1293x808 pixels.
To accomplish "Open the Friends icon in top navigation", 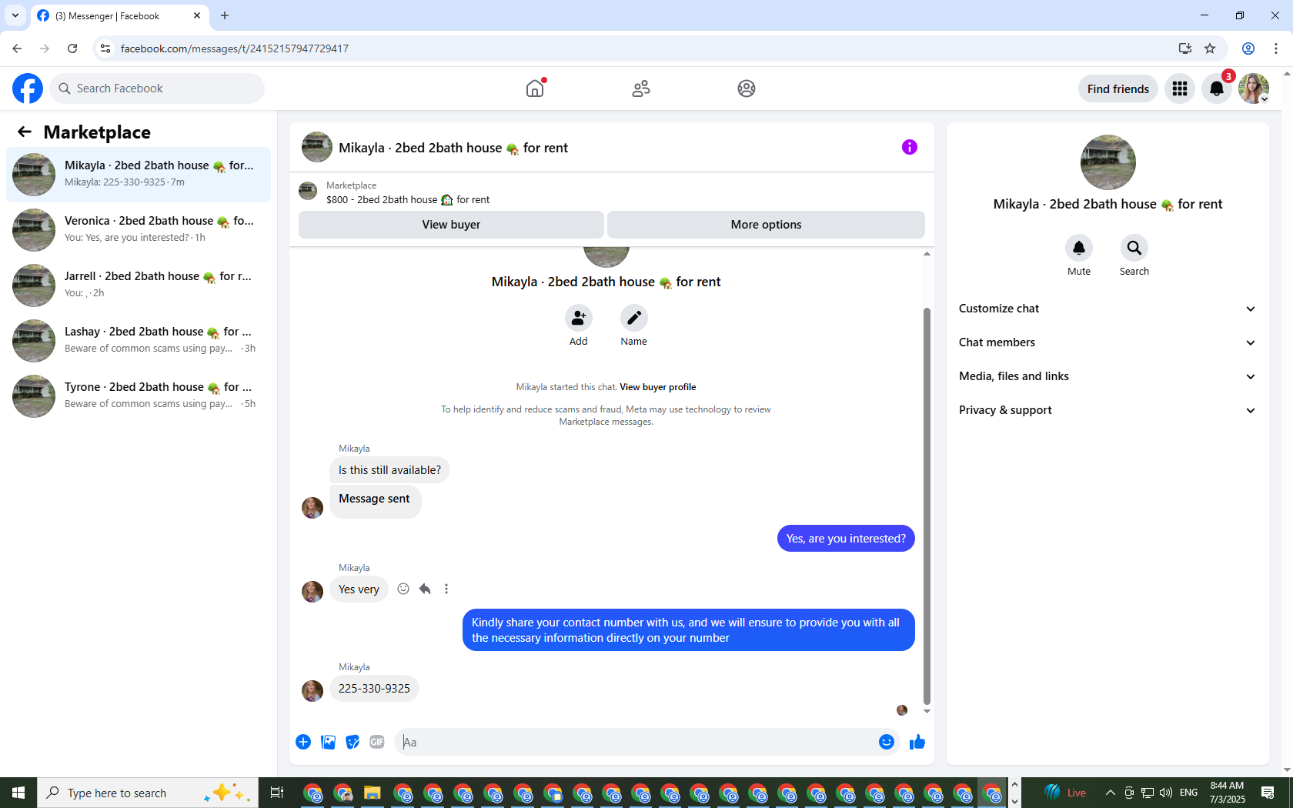I will pos(641,88).
